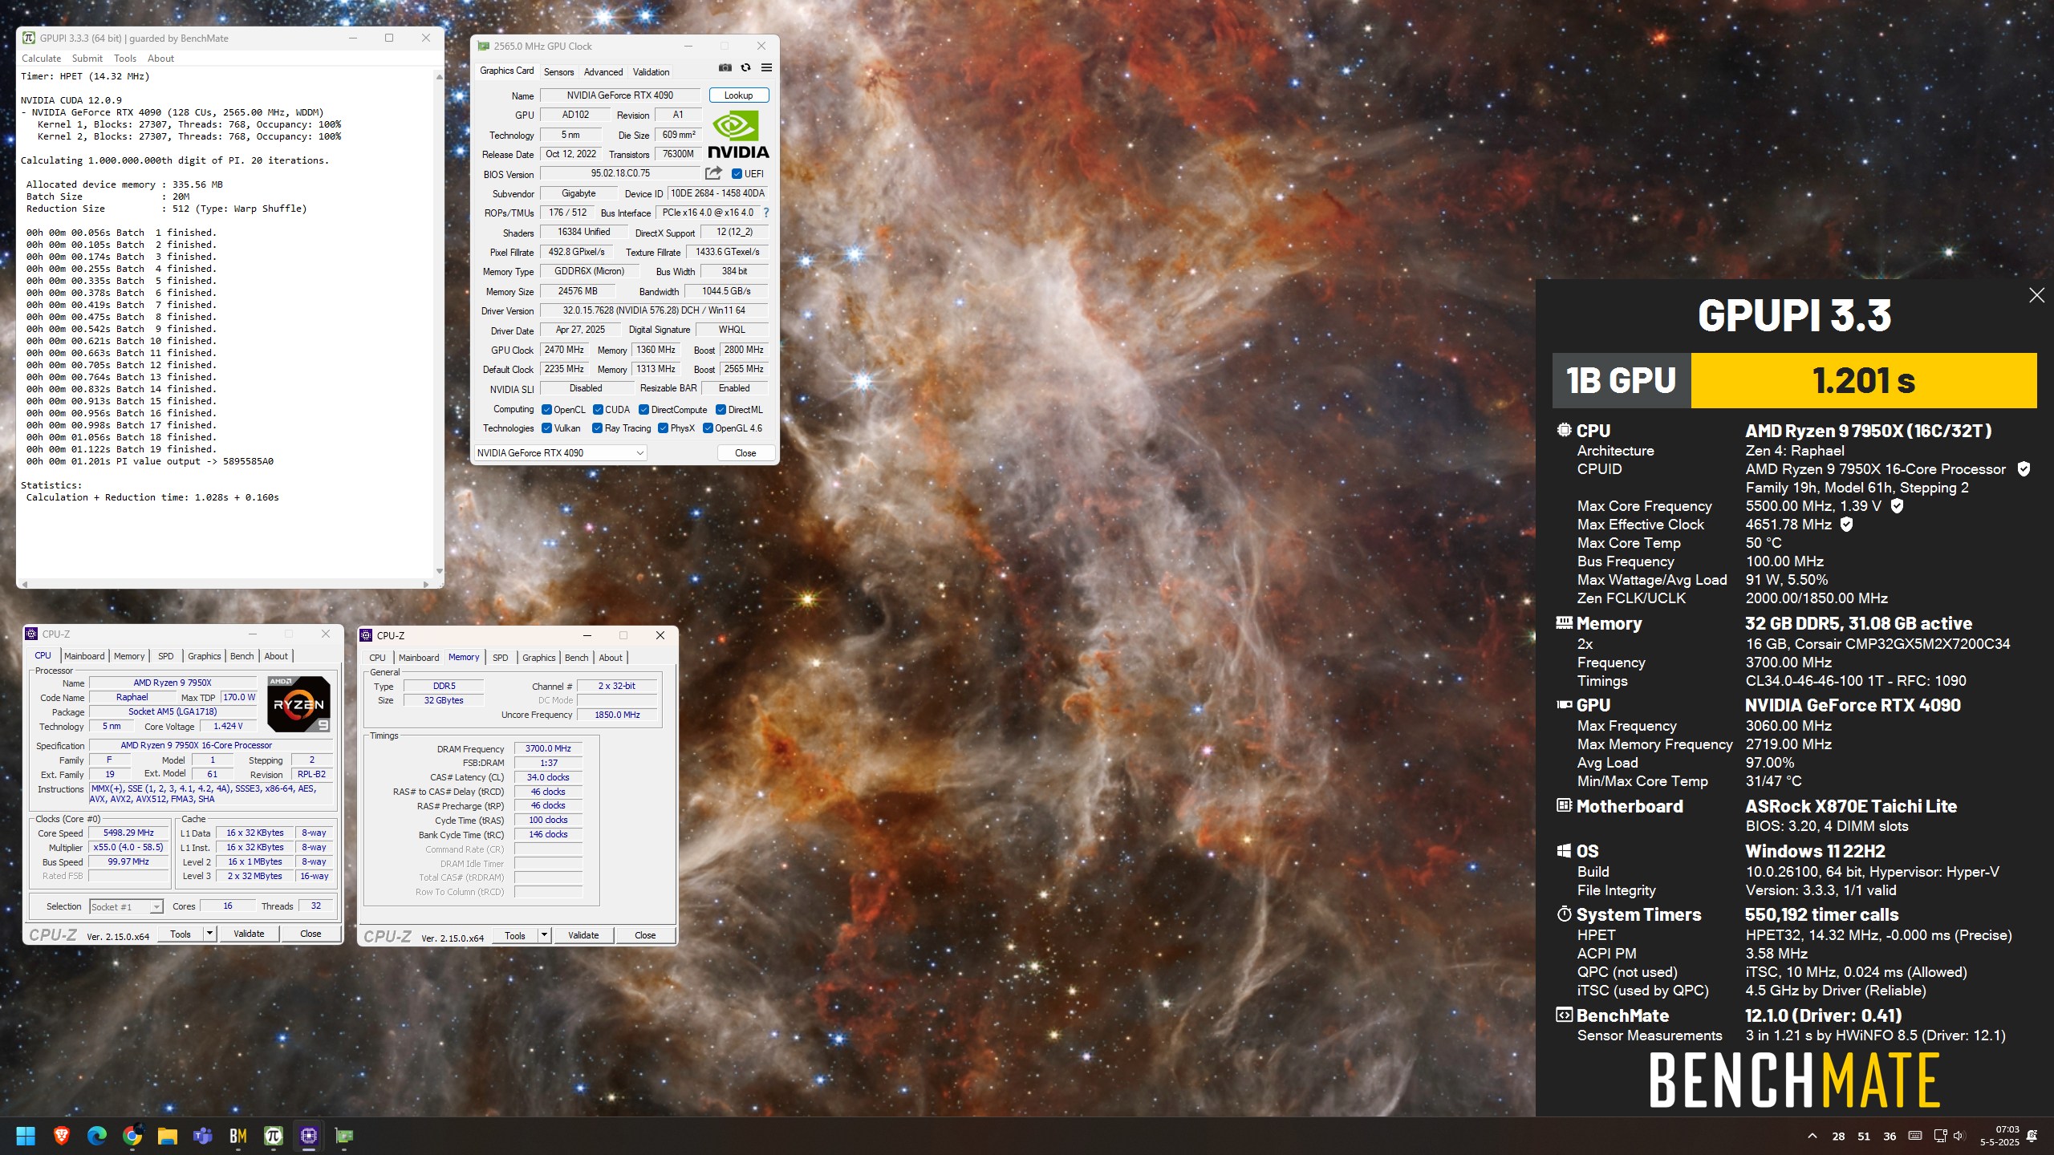Open the About menu in GPUPI
This screenshot has width=2054, height=1155.
pyautogui.click(x=160, y=59)
